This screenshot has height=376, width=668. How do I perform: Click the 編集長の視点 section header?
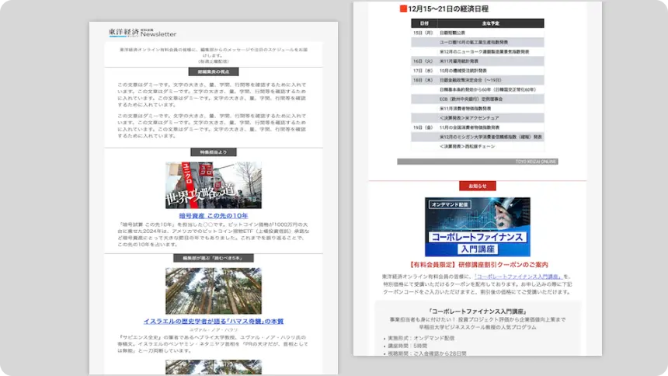pos(213,71)
